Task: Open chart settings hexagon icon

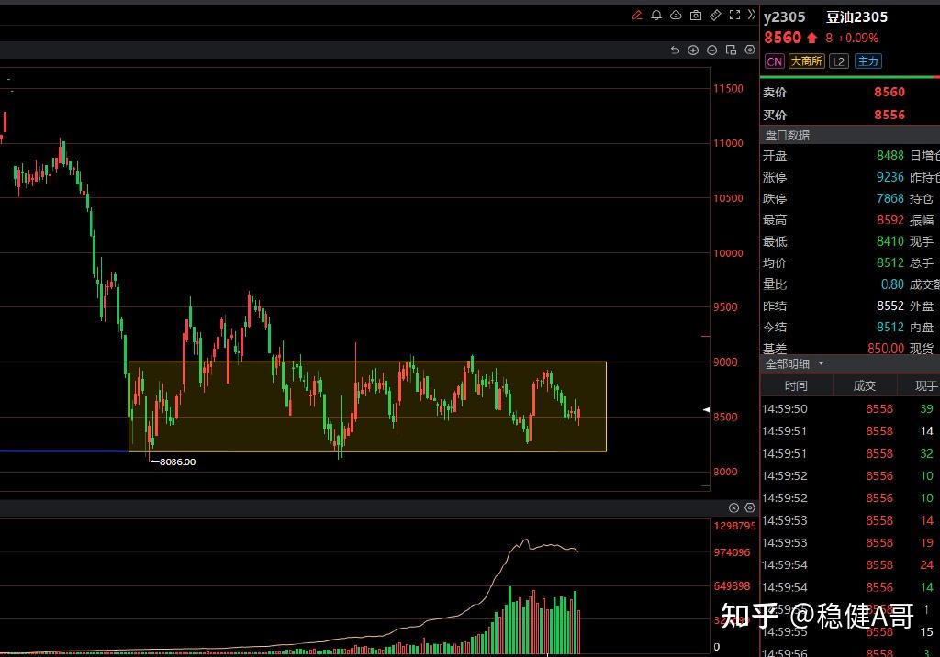Action: 748,50
